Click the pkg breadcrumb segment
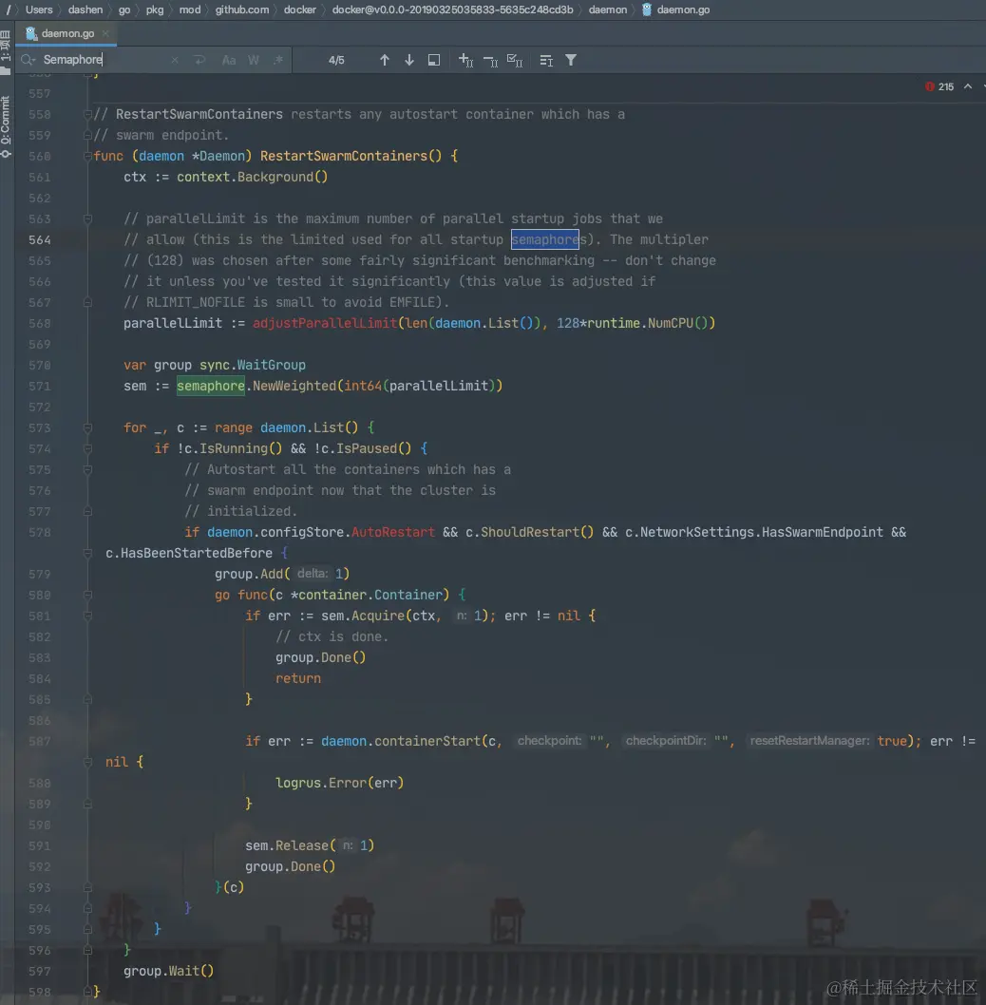Screen dimensions: 986x1005 [x=155, y=9]
